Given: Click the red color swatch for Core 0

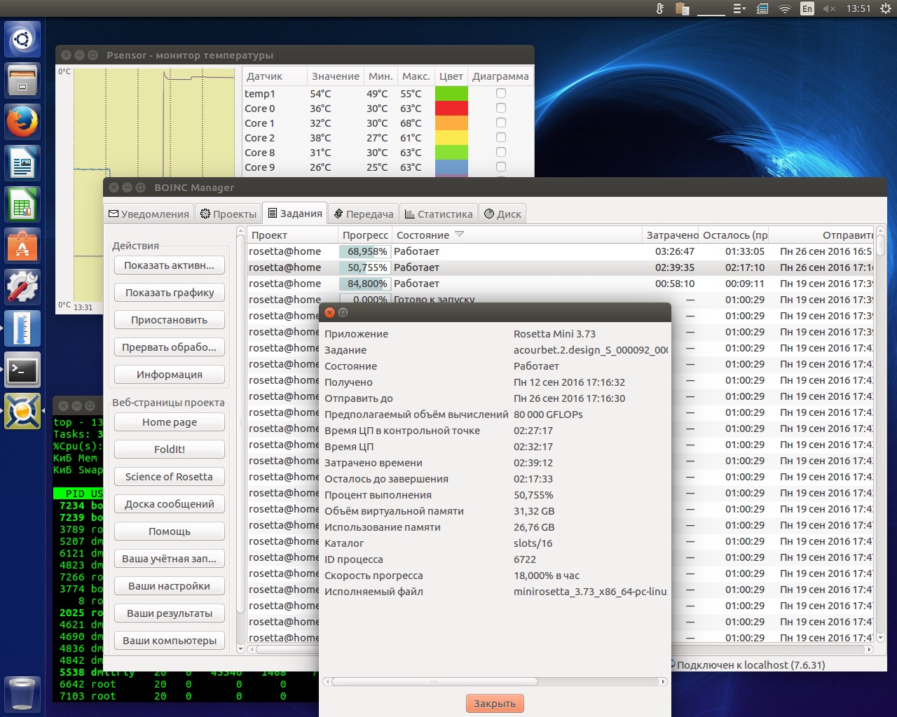Looking at the screenshot, I should (x=451, y=108).
